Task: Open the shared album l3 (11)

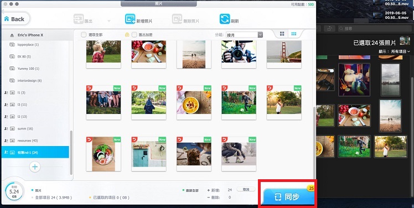Action: point(35,105)
